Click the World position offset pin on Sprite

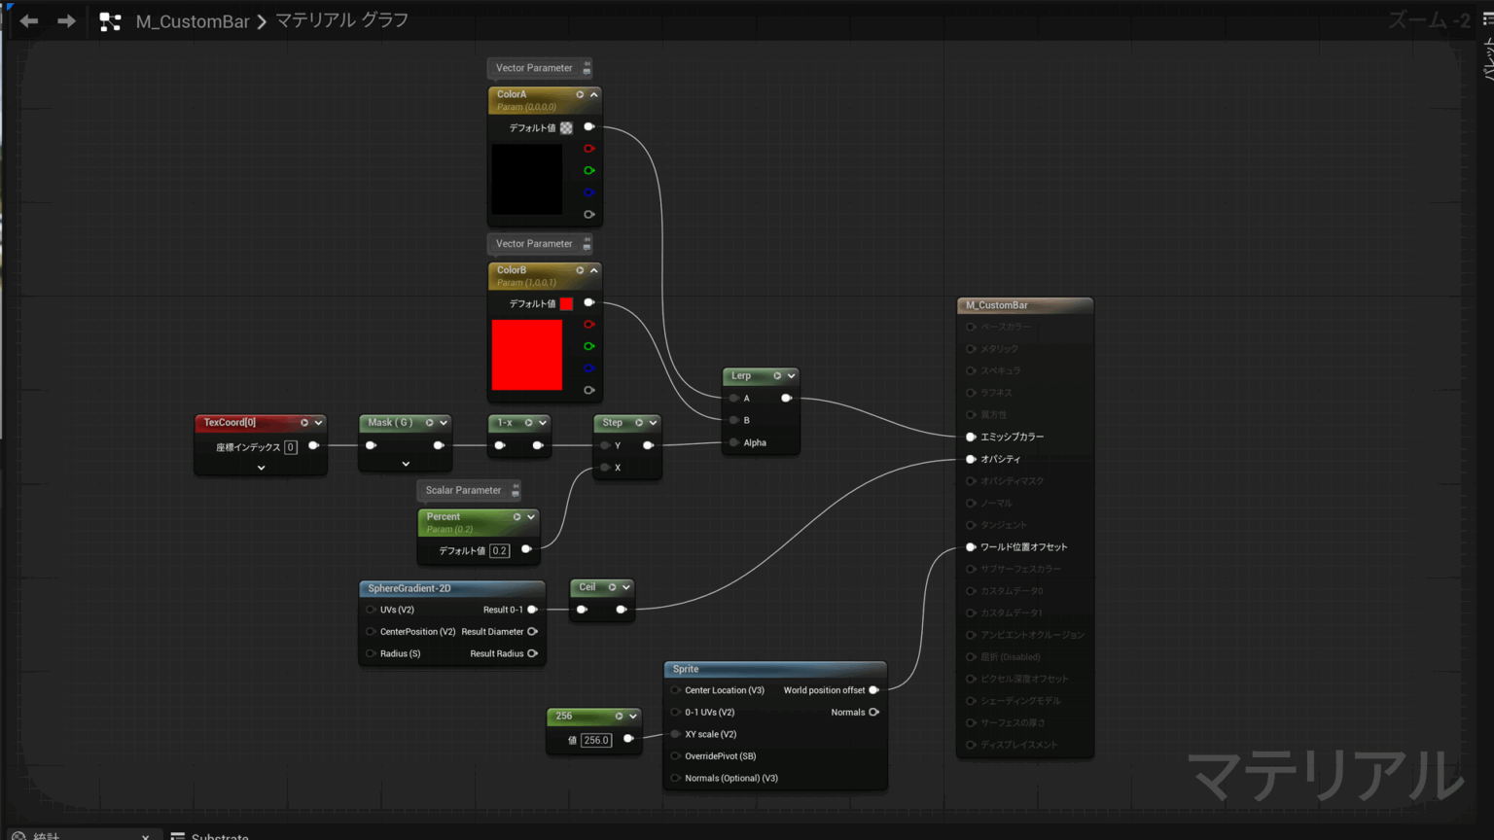(873, 690)
